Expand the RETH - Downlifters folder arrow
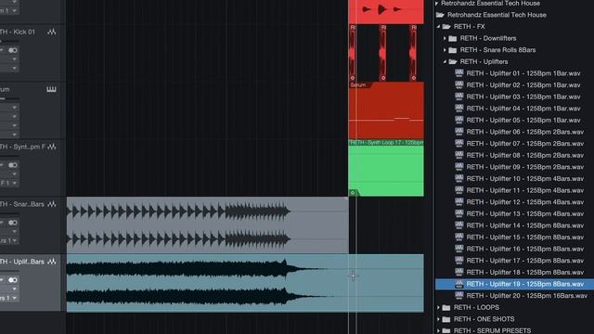 (x=445, y=38)
